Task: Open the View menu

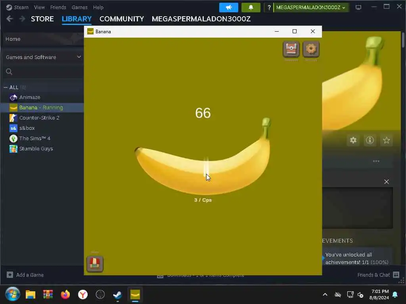Action: tap(39, 7)
